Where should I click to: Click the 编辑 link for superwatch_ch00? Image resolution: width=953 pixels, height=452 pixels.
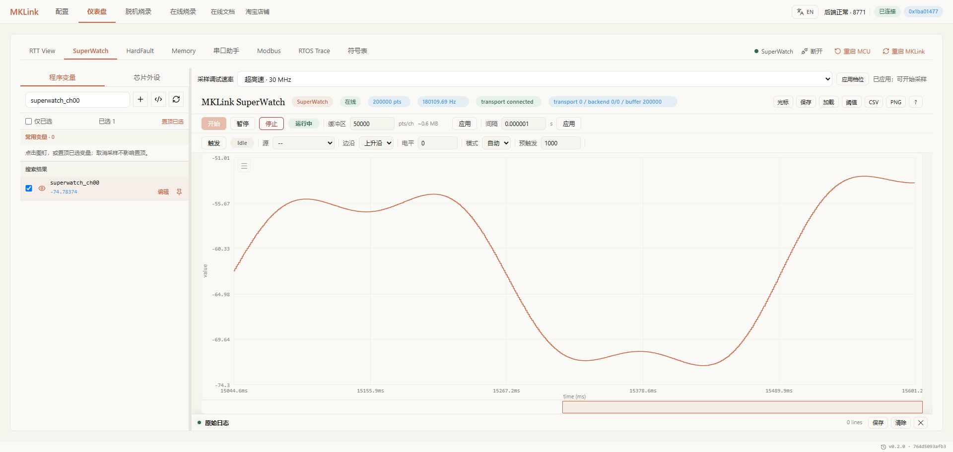tap(163, 192)
